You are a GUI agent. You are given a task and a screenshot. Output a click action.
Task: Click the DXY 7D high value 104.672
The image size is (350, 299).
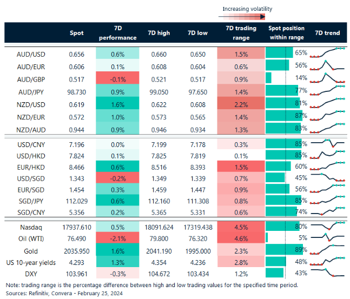(x=159, y=275)
